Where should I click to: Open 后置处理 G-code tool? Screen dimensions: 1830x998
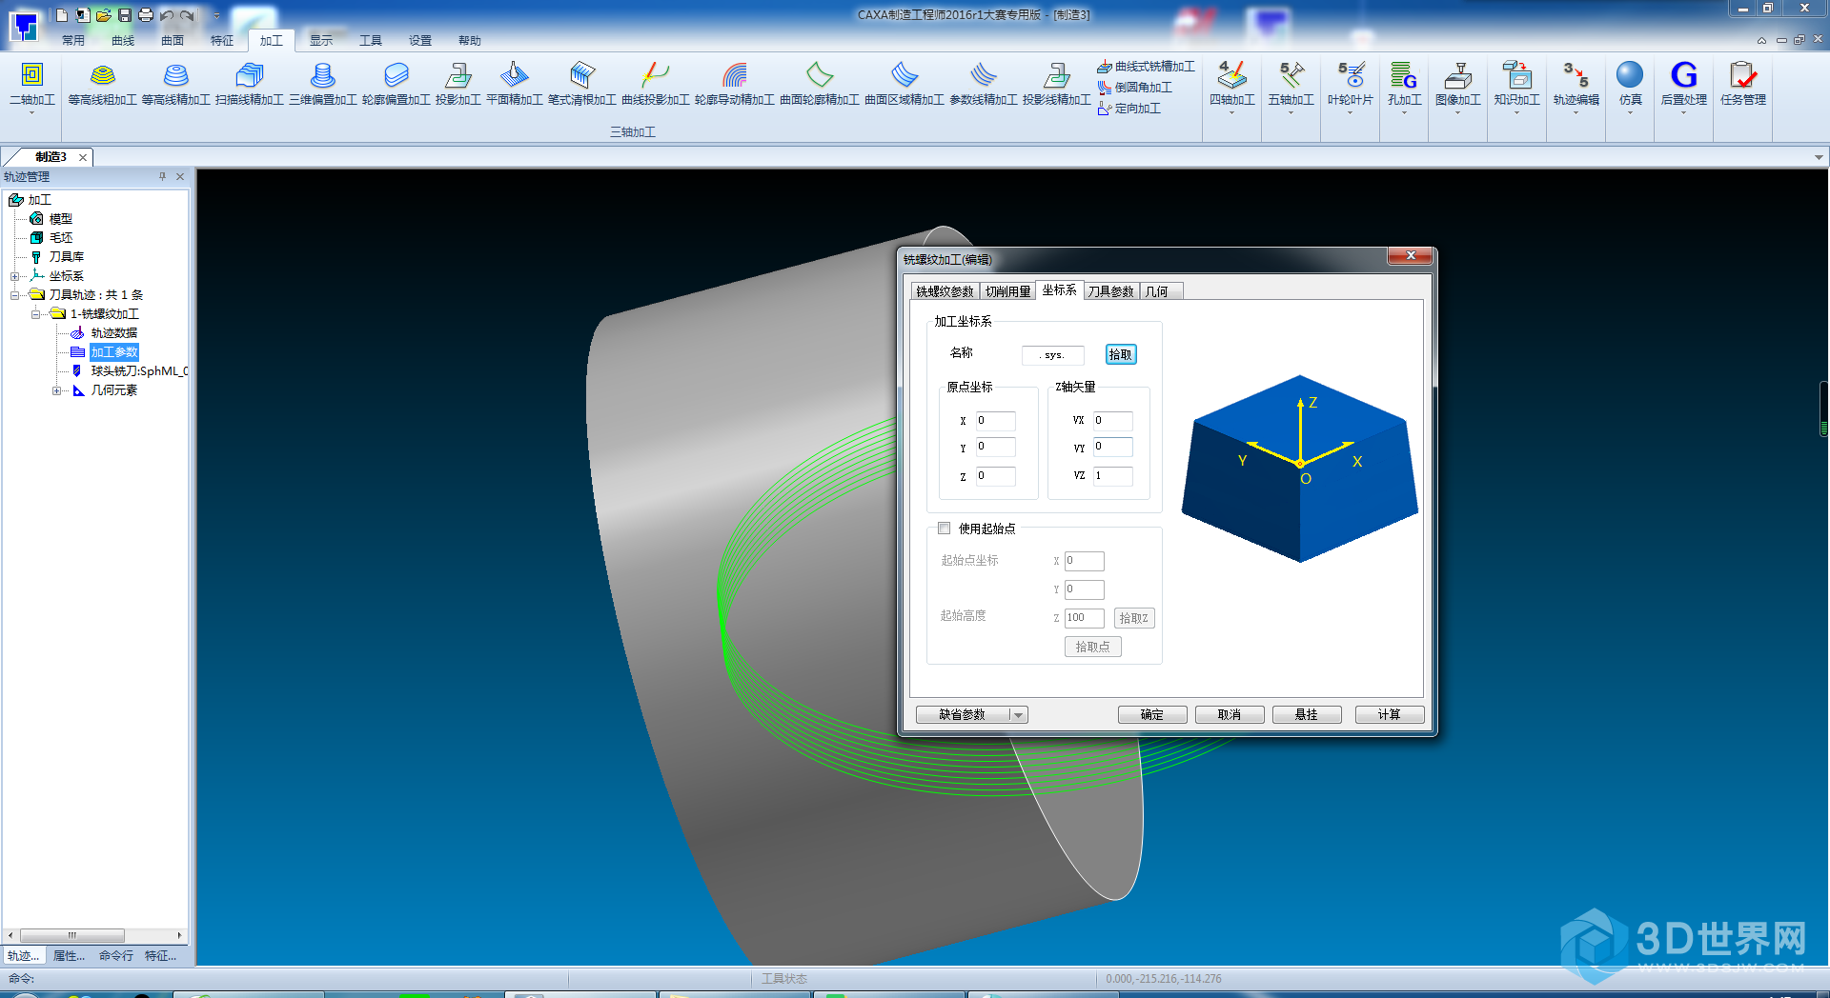tap(1683, 88)
